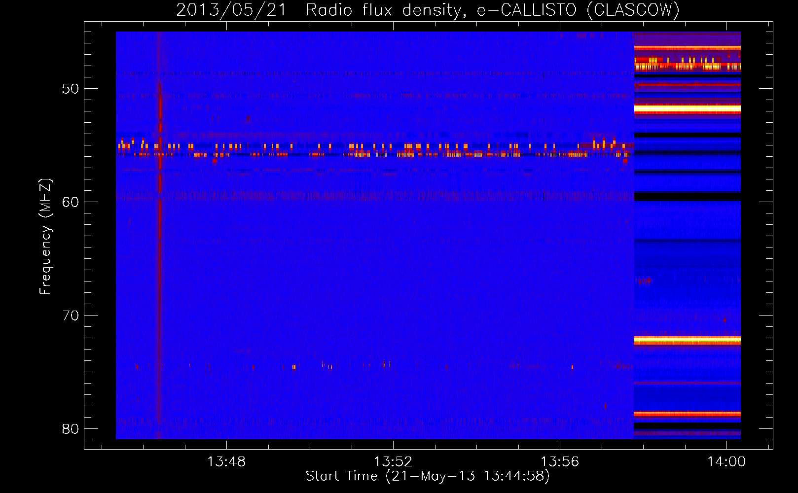Viewport: 798px width, 493px height.
Task: Click the bright yellow band near 72 MHz
Action: click(687, 340)
